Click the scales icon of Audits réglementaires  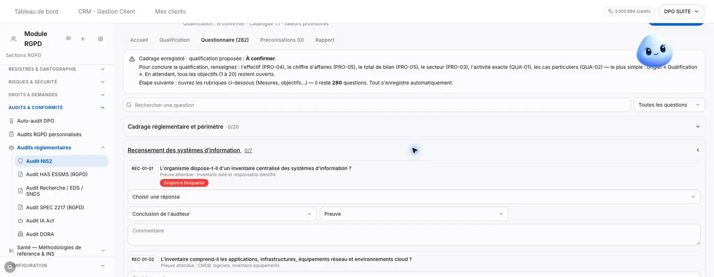click(x=12, y=148)
